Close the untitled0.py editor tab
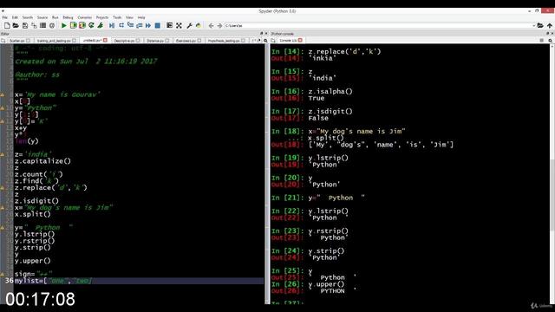The image size is (555, 312). pos(105,41)
